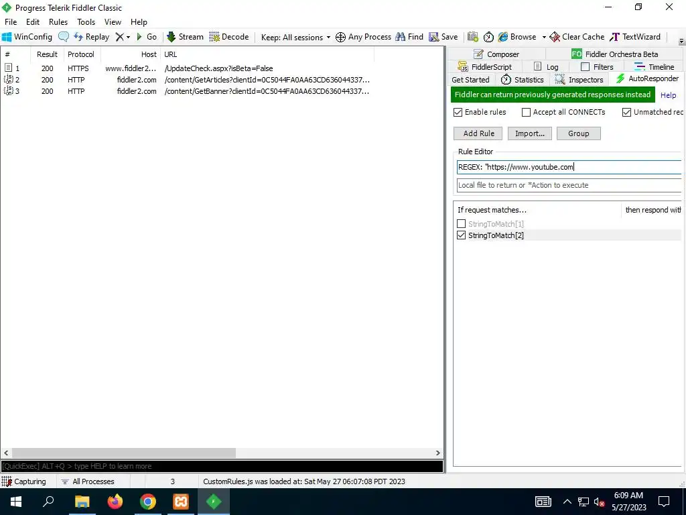Image resolution: width=686 pixels, height=515 pixels.
Task: Open Windows Start menu
Action: click(16, 502)
